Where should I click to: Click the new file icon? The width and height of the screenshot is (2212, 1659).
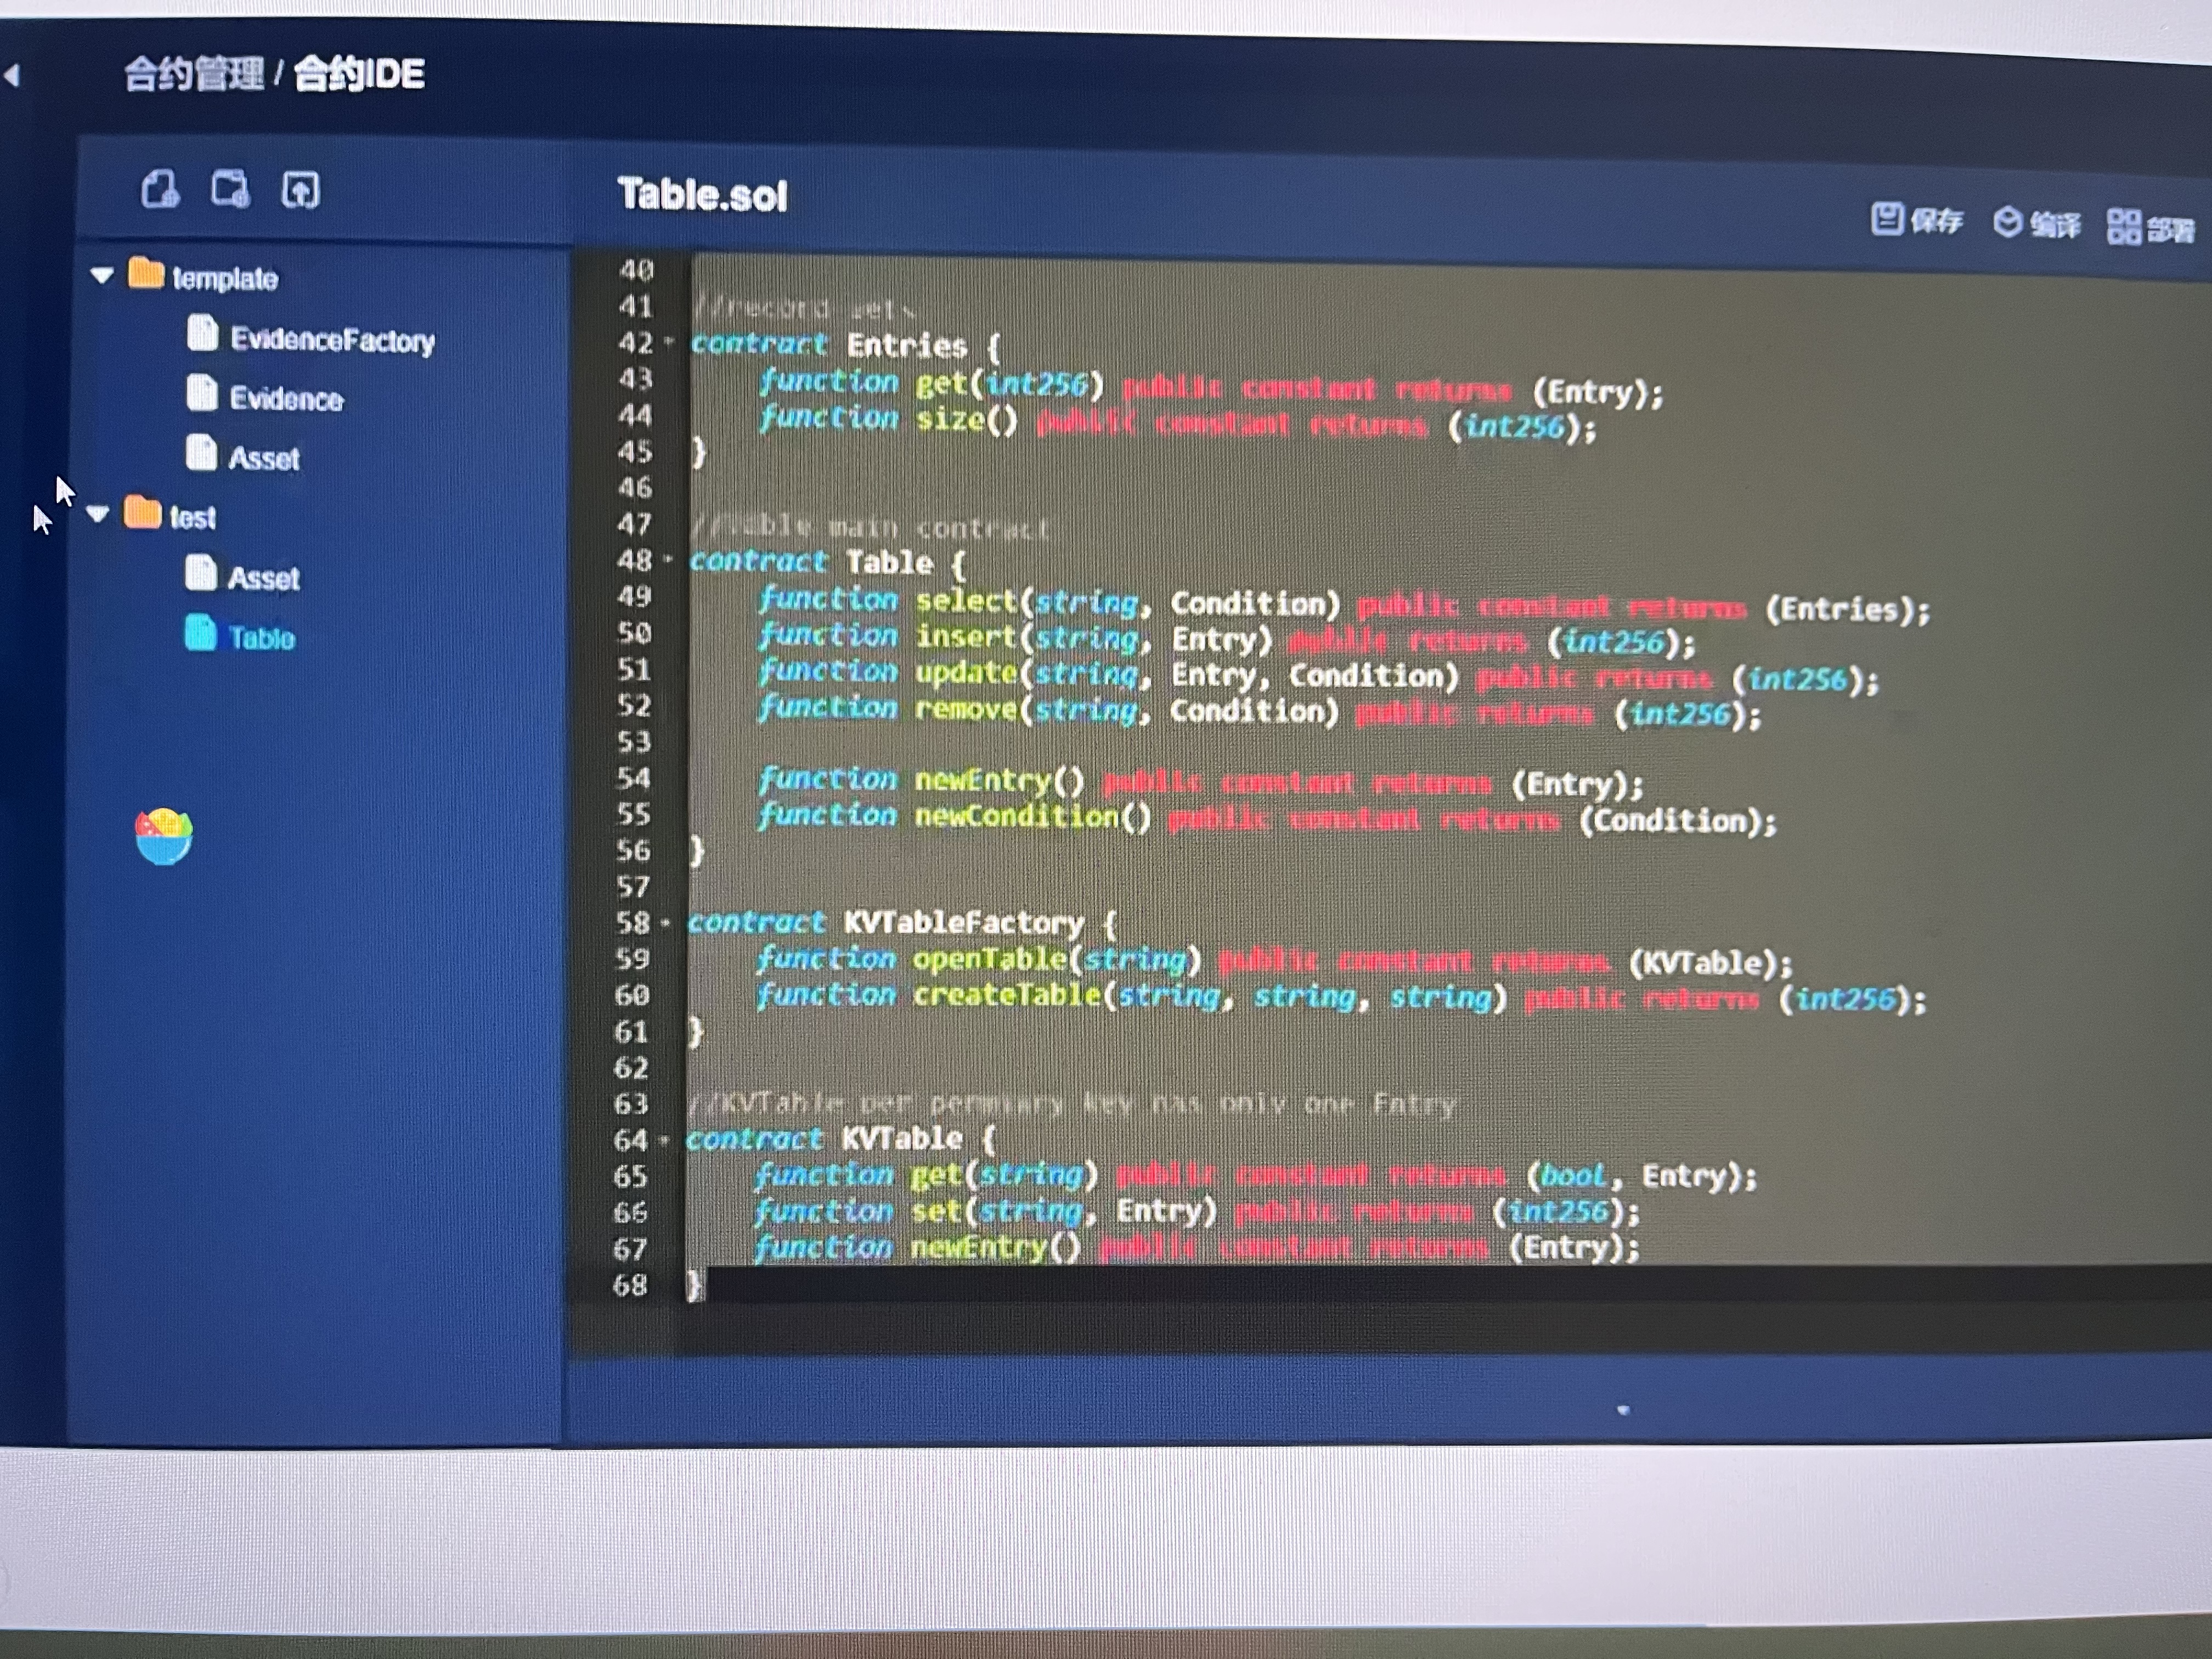pos(160,188)
